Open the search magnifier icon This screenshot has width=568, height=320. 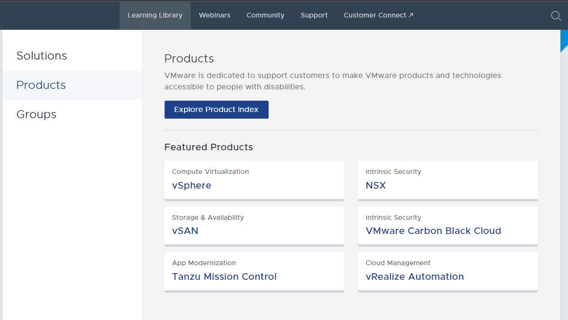click(556, 16)
